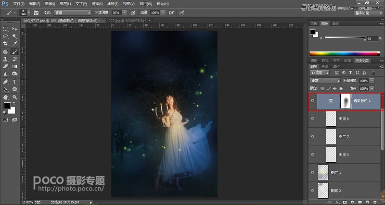Viewport: 385px width, 205px height.
Task: Open the 历史记录 history panel tab
Action: (362, 60)
